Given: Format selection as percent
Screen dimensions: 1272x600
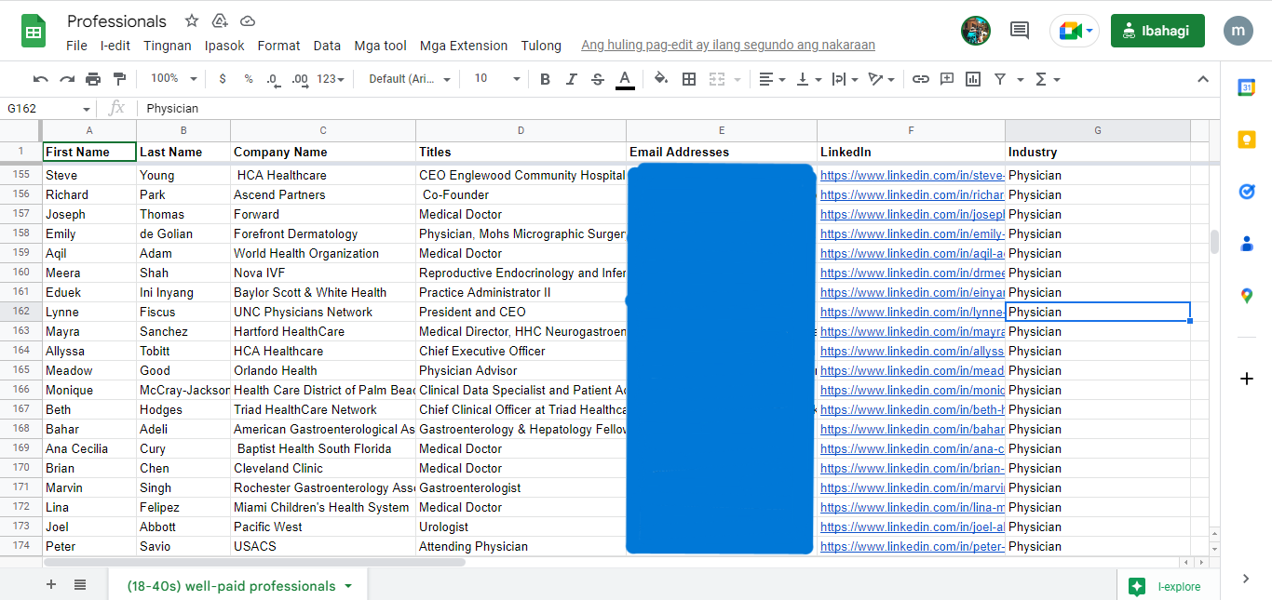Looking at the screenshot, I should point(249,79).
